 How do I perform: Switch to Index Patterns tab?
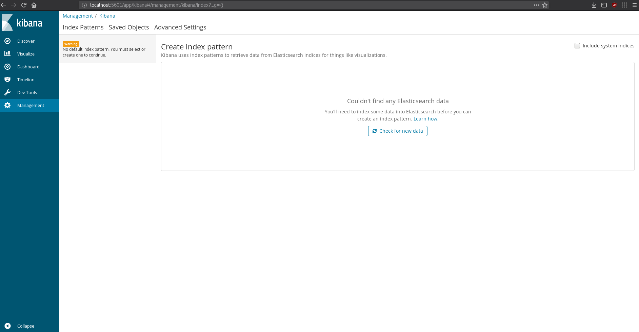click(83, 27)
